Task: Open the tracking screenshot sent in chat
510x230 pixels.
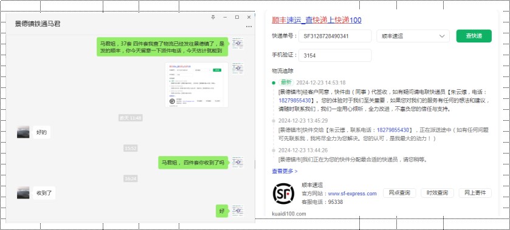Action: pos(196,85)
